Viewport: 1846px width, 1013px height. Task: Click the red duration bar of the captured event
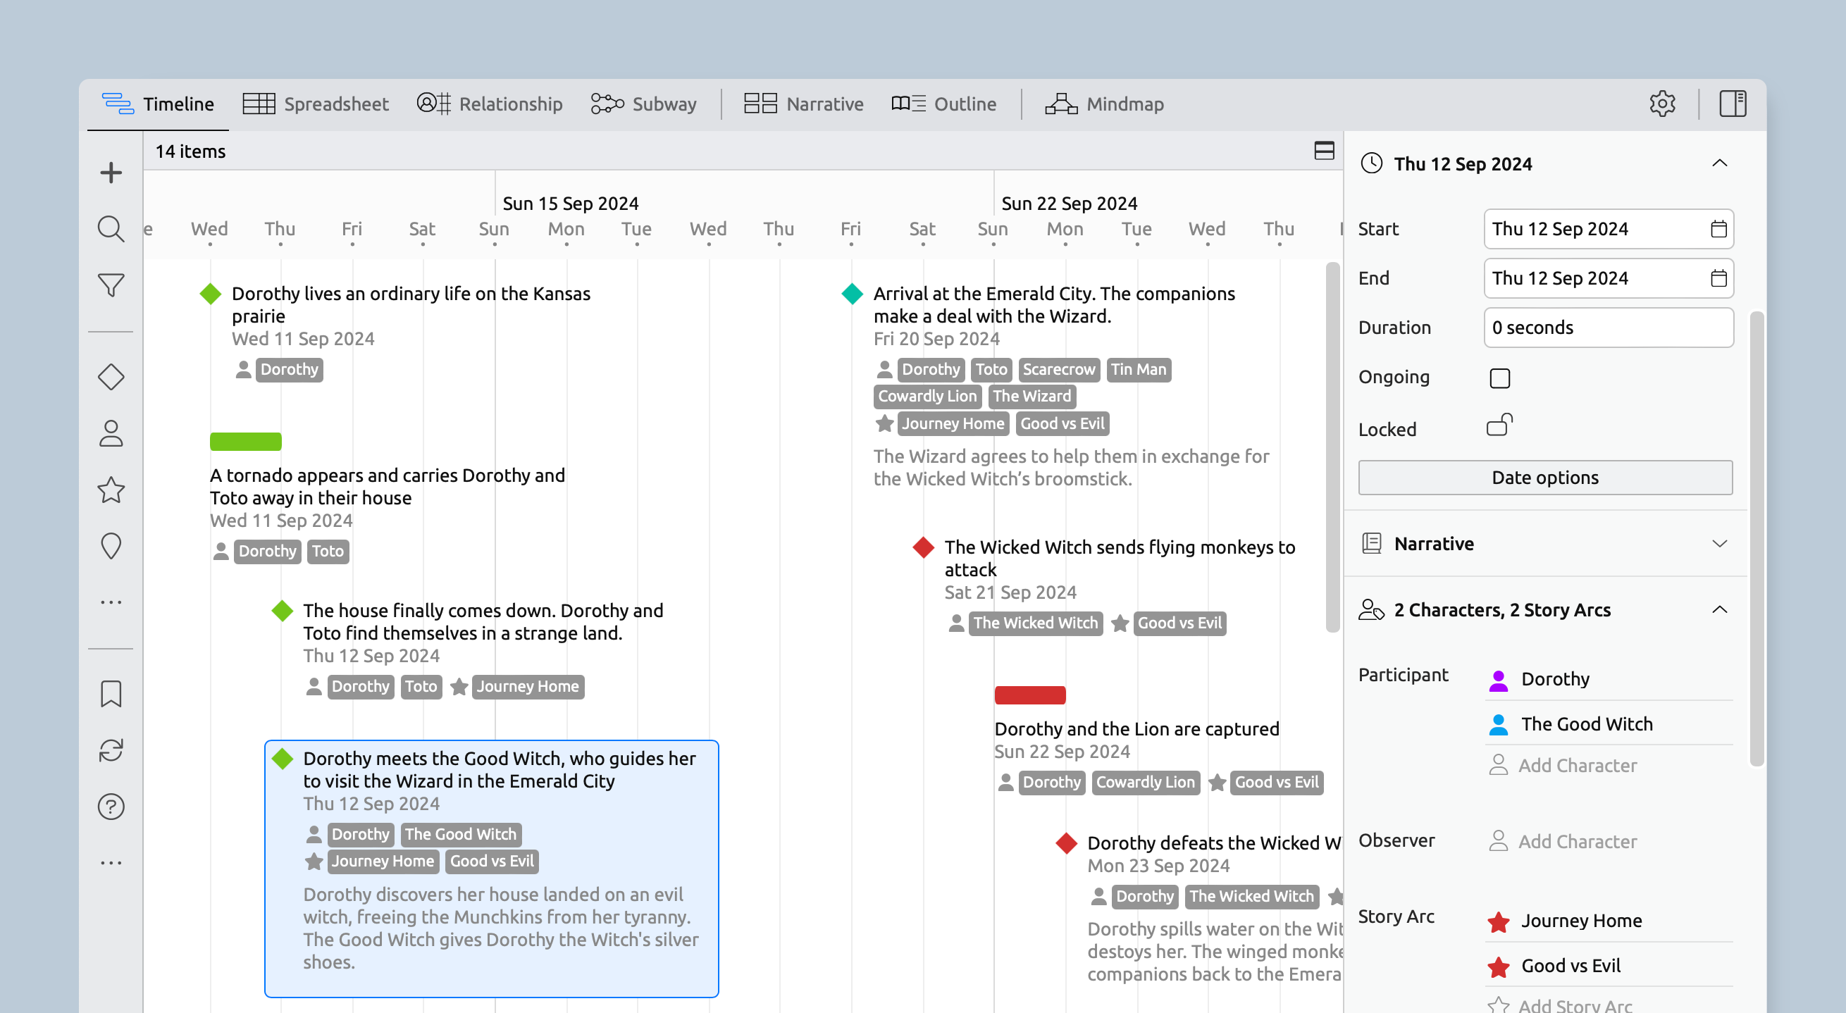click(x=1030, y=695)
